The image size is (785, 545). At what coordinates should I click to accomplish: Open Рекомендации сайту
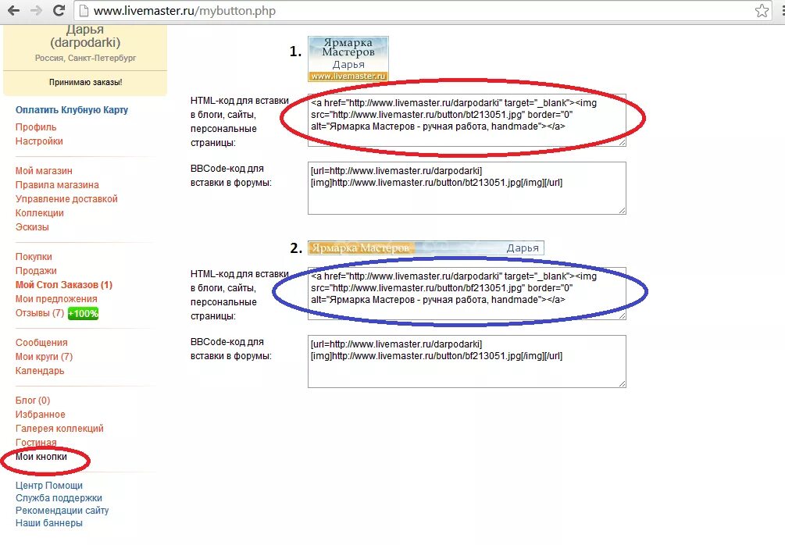[62, 511]
